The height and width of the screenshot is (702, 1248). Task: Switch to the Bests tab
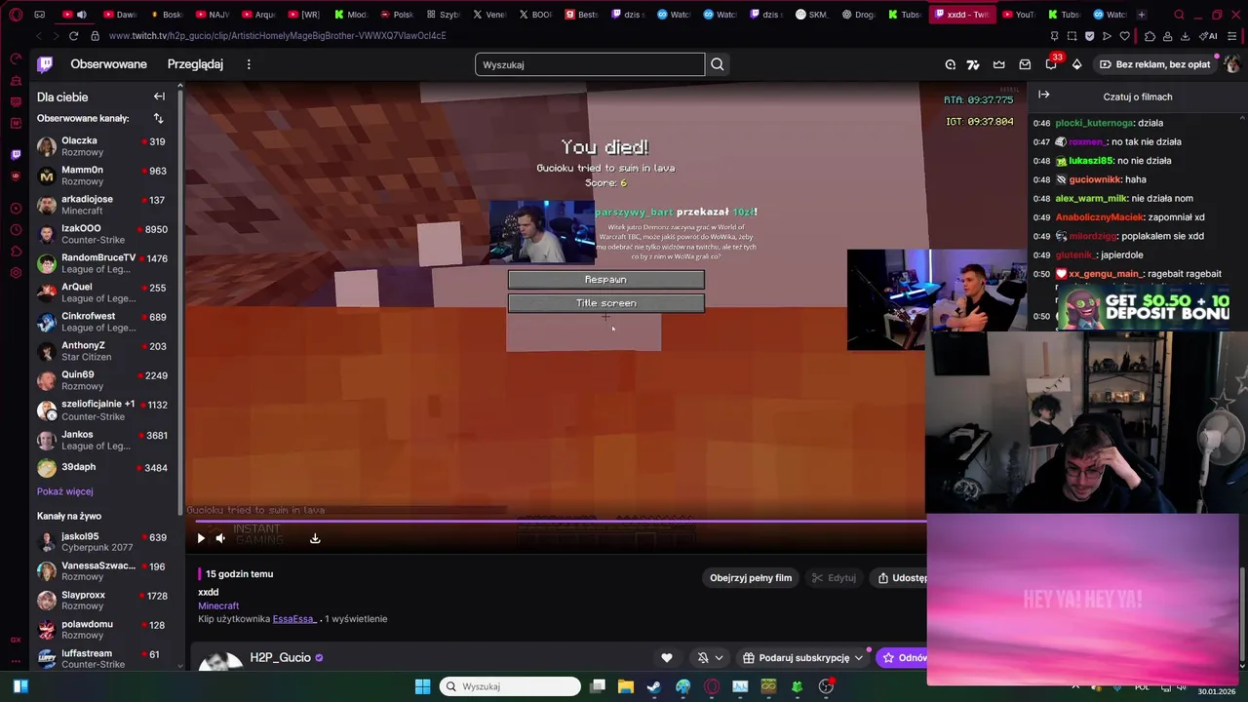coord(582,15)
